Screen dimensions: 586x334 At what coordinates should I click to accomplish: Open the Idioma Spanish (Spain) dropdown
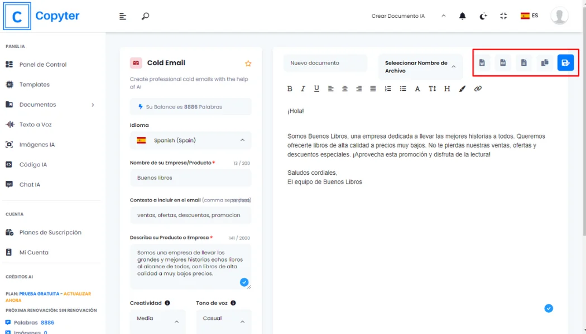[190, 140]
